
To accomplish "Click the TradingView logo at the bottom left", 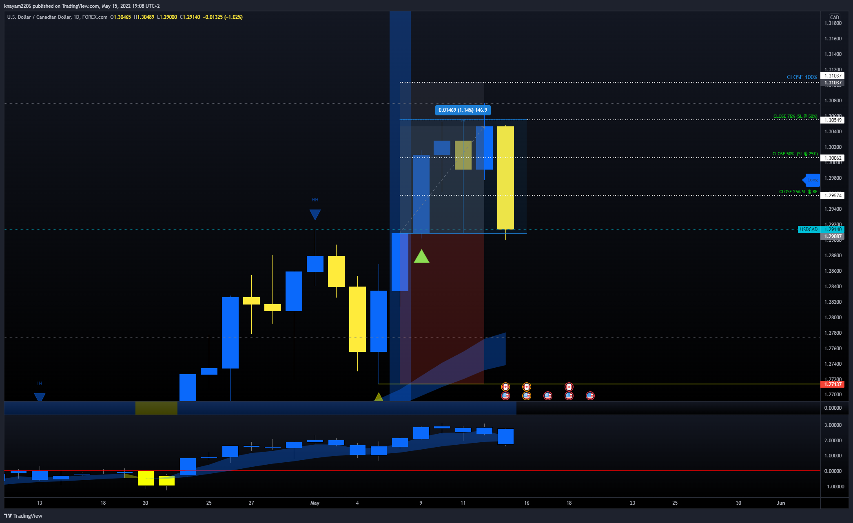I will point(23,516).
